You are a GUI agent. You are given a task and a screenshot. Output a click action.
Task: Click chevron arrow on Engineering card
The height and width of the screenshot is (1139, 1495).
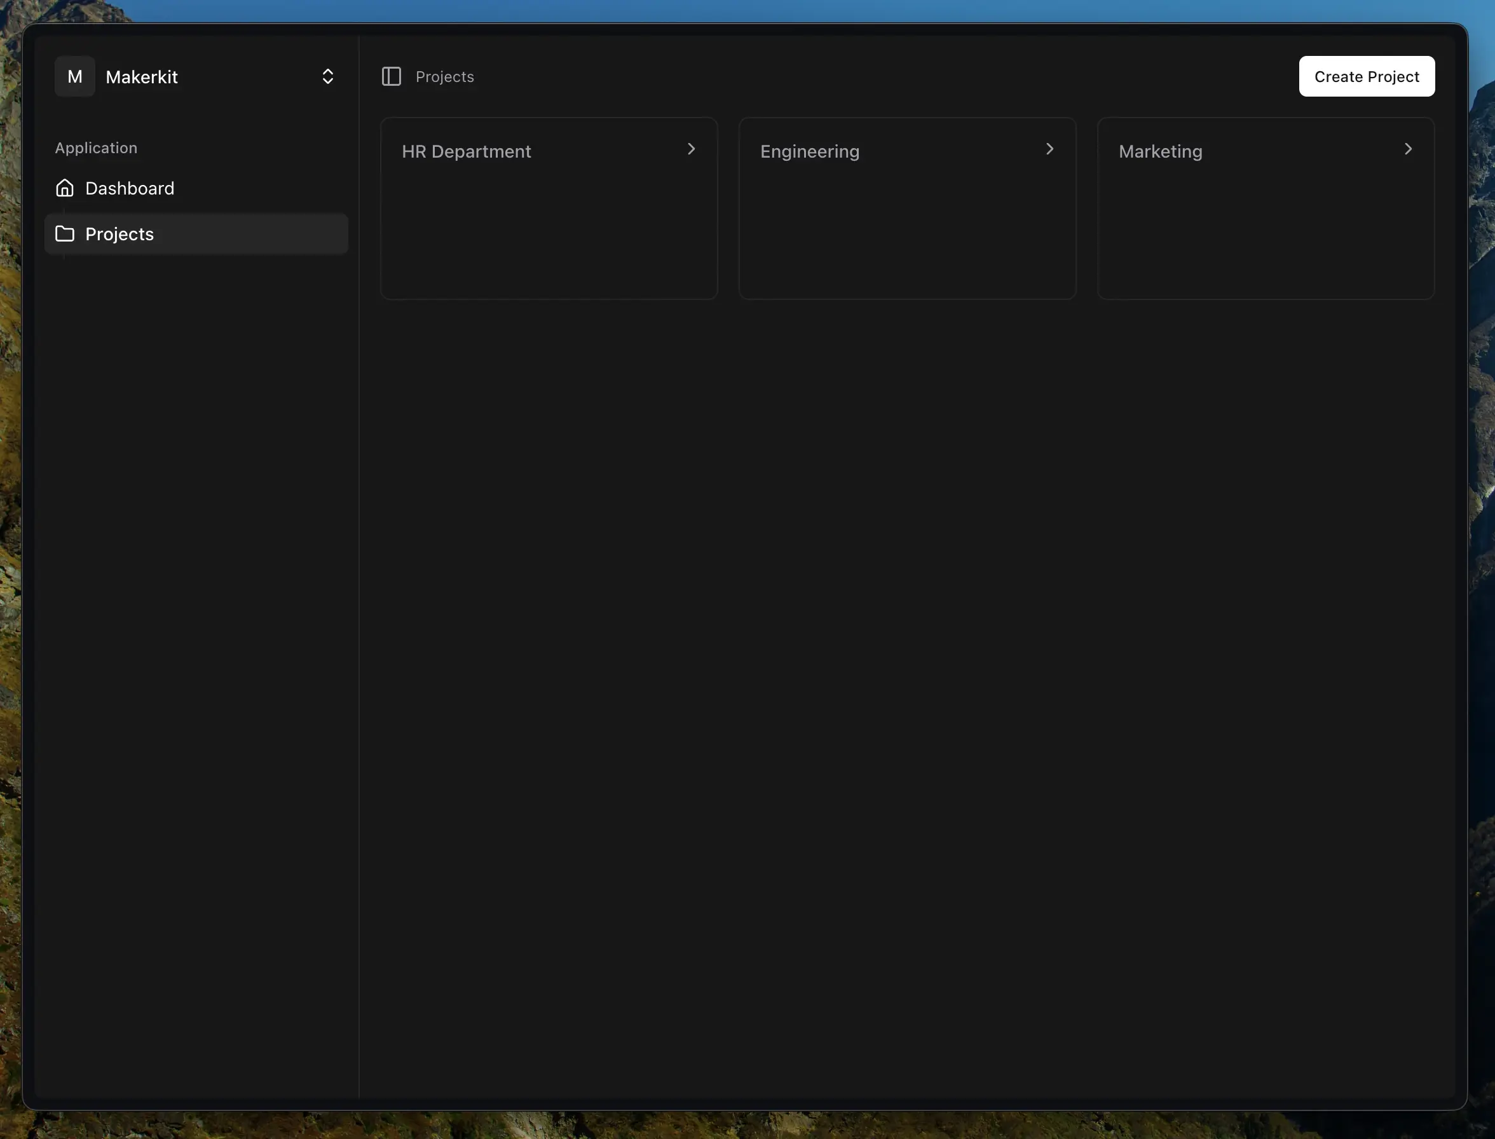point(1049,149)
